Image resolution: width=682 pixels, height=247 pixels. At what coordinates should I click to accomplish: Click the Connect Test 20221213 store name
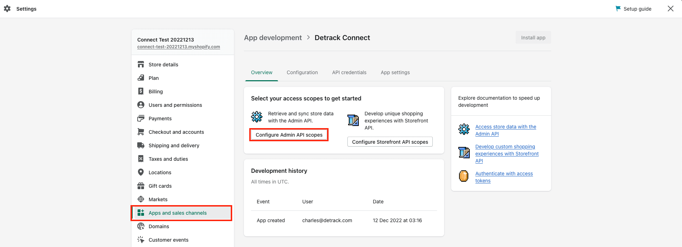click(x=166, y=40)
